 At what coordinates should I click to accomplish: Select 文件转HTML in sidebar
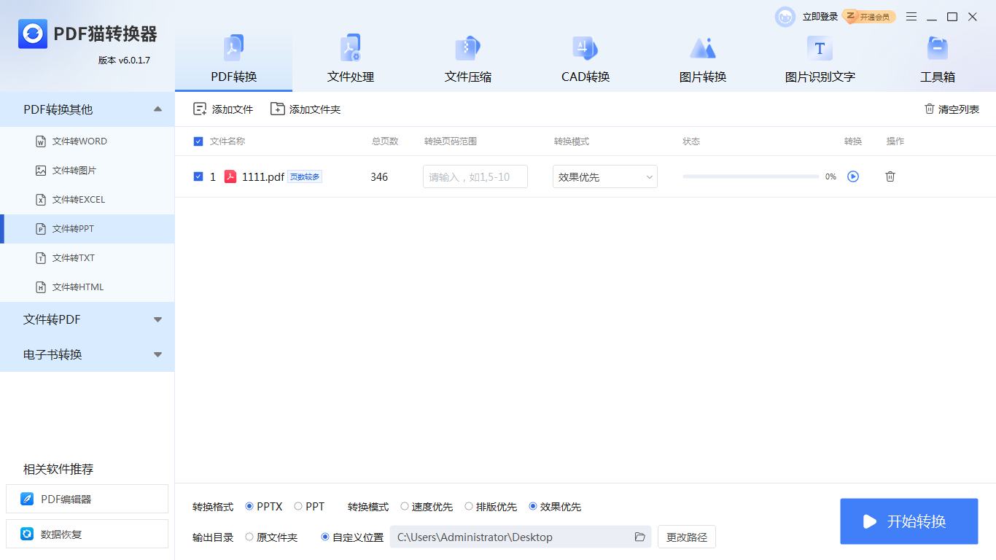click(87, 287)
